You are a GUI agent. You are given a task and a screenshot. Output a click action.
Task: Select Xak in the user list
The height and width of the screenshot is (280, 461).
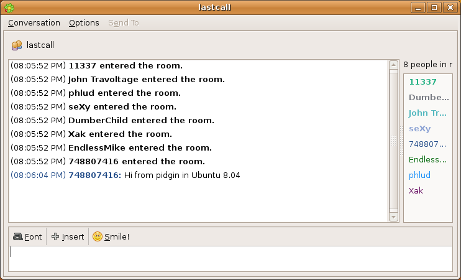[416, 191]
